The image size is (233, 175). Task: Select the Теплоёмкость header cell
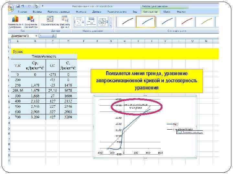point(44,57)
